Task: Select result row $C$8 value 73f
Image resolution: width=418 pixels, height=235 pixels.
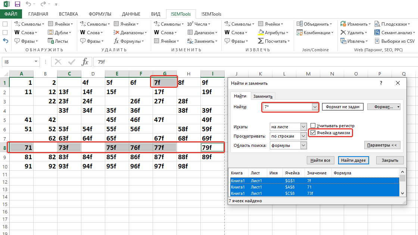Action: pyautogui.click(x=315, y=193)
